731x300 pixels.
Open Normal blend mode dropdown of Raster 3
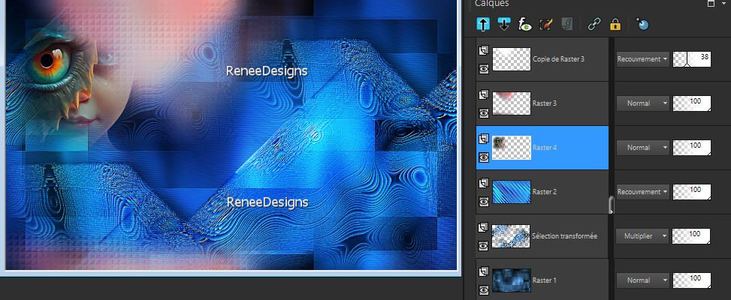(643, 103)
